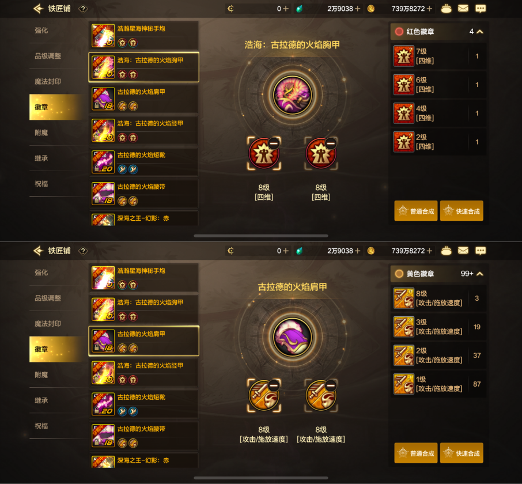This screenshot has width=522, height=484.
Task: Click the 快速合成 button in bottom panel
Action: click(462, 453)
